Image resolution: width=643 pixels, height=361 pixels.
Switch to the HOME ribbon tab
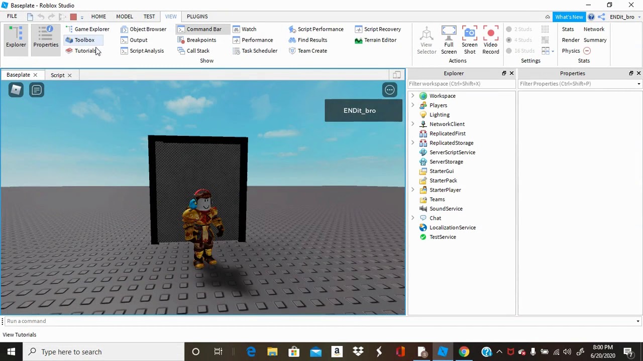(98, 17)
